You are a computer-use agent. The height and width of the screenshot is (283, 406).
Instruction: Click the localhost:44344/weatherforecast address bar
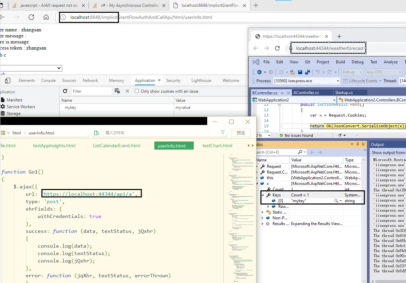pos(330,48)
